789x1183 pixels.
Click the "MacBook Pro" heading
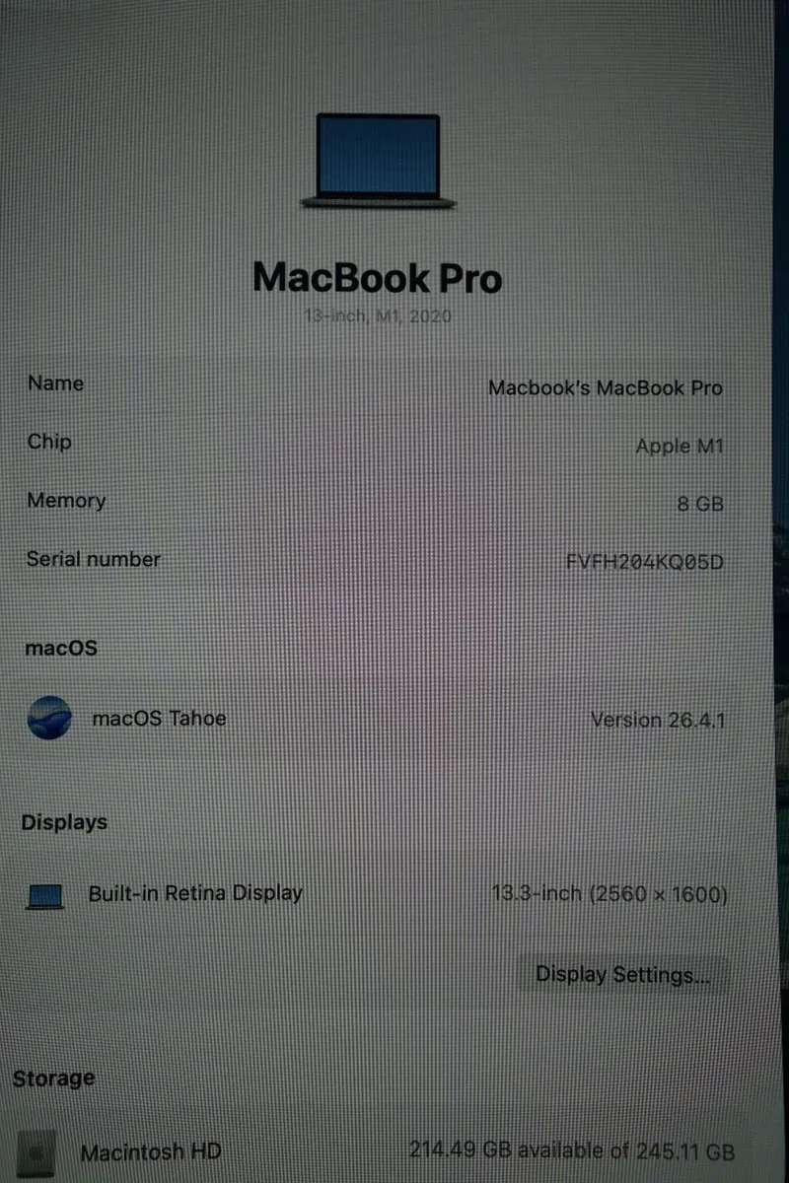point(378,277)
